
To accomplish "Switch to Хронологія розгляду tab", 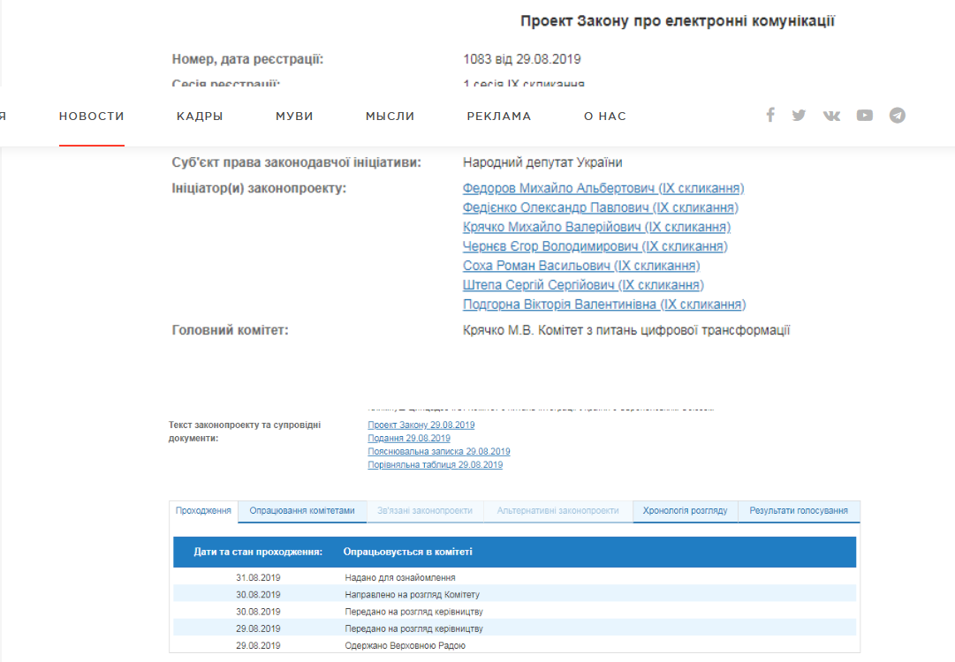I will pos(686,510).
